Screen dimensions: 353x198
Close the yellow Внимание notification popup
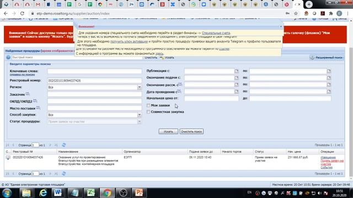pos(281,26)
